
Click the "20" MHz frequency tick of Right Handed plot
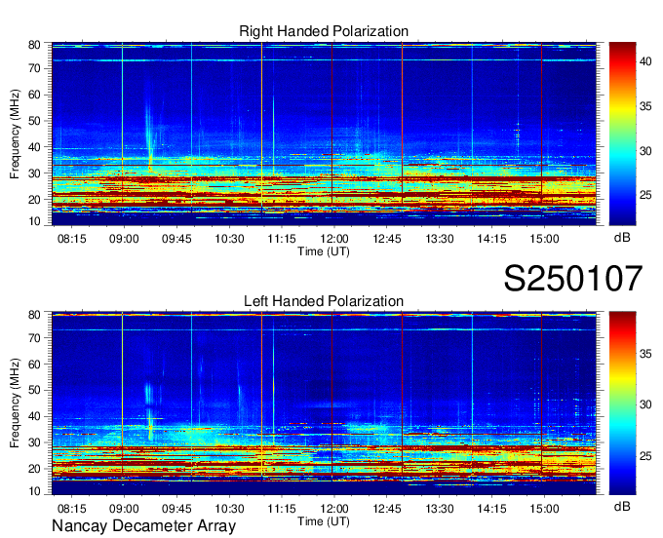34,200
